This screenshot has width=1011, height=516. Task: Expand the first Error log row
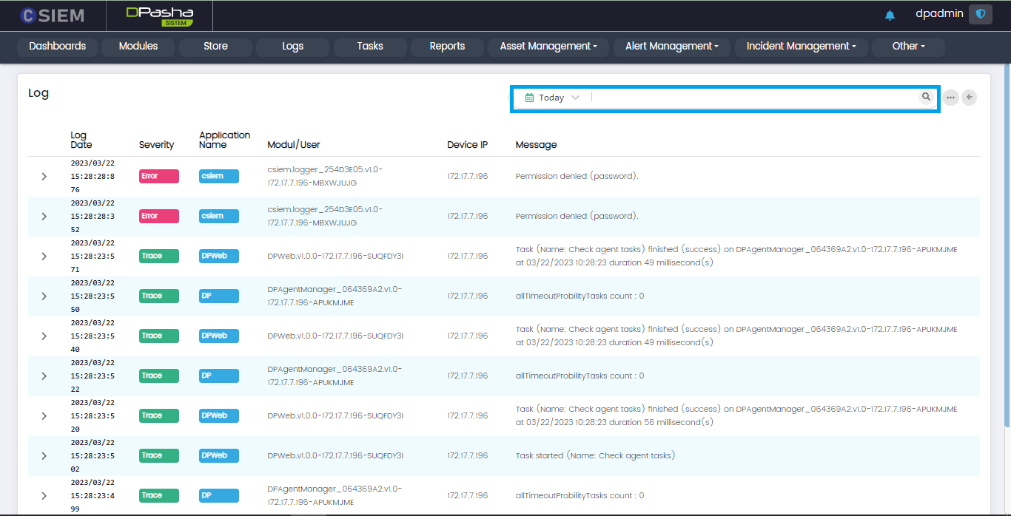(44, 177)
